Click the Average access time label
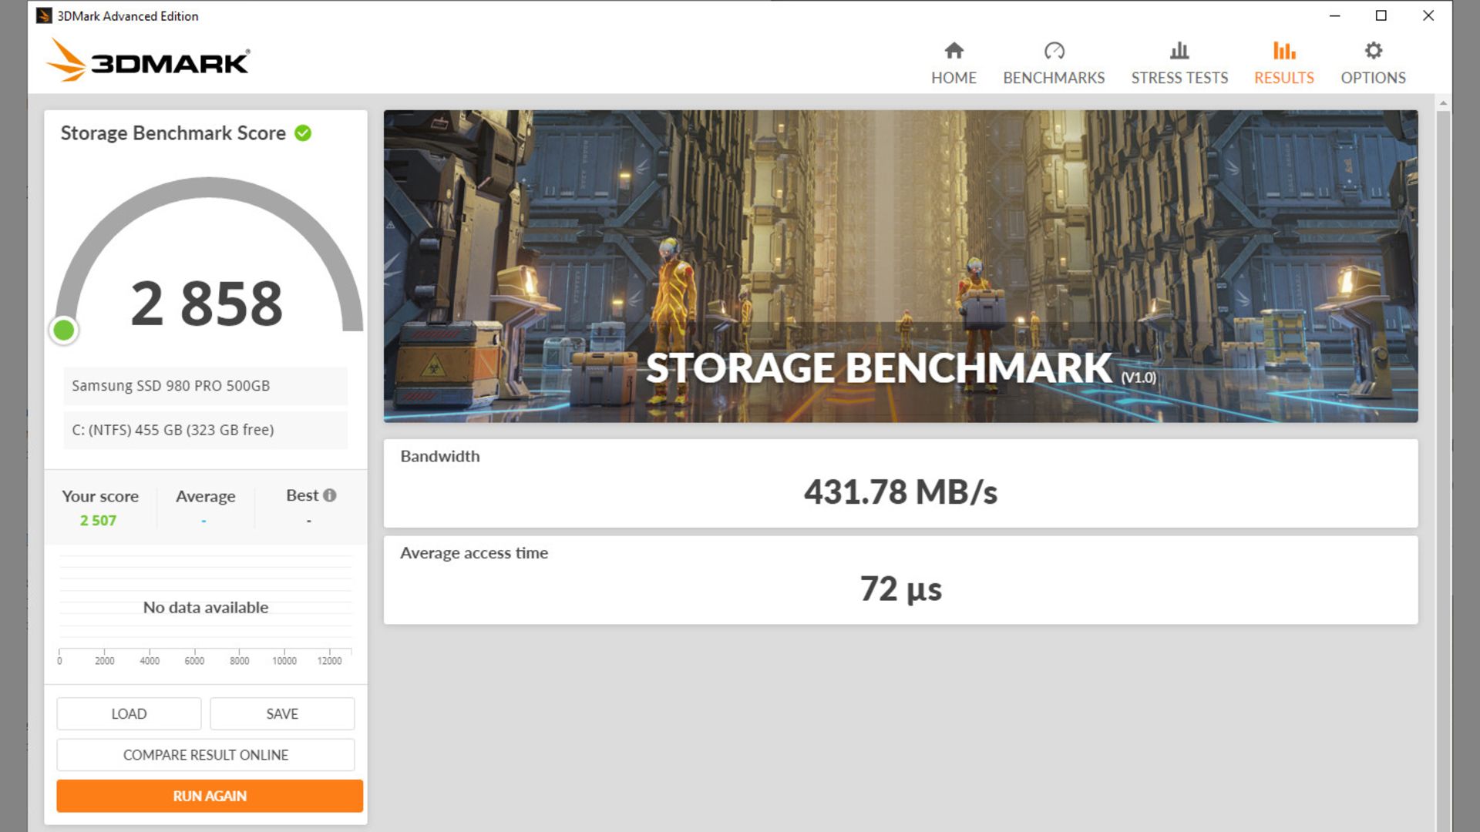 (x=474, y=553)
